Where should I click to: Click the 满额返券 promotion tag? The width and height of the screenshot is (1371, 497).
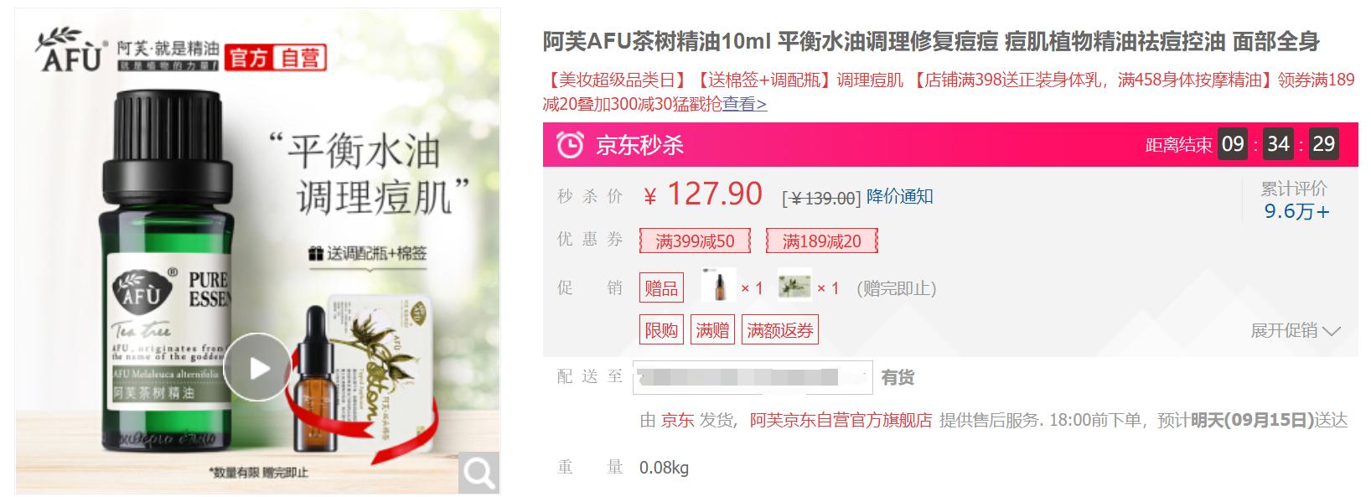[x=780, y=330]
